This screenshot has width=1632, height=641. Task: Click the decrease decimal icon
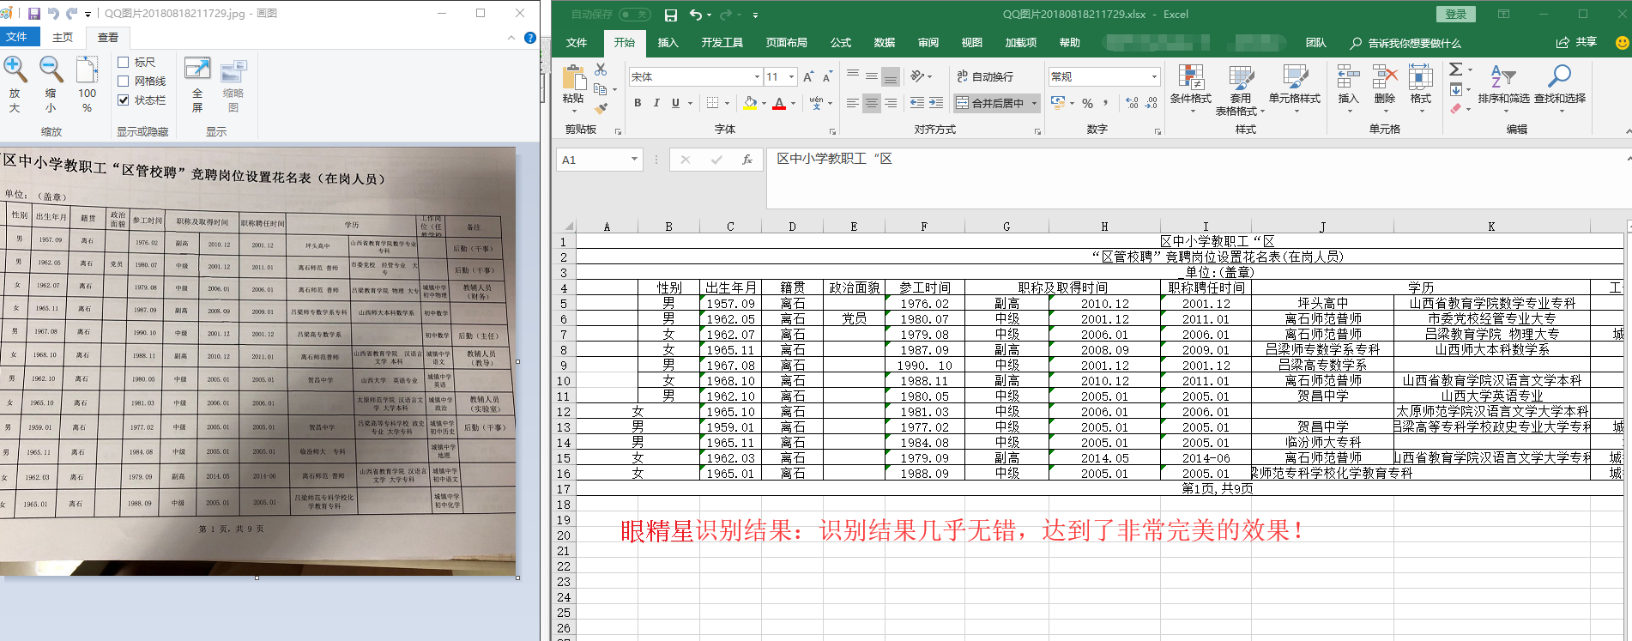click(x=1151, y=103)
